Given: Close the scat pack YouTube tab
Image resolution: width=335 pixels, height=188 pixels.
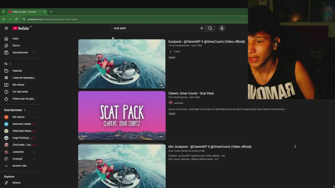Looking at the screenshot, I should tap(44, 12).
